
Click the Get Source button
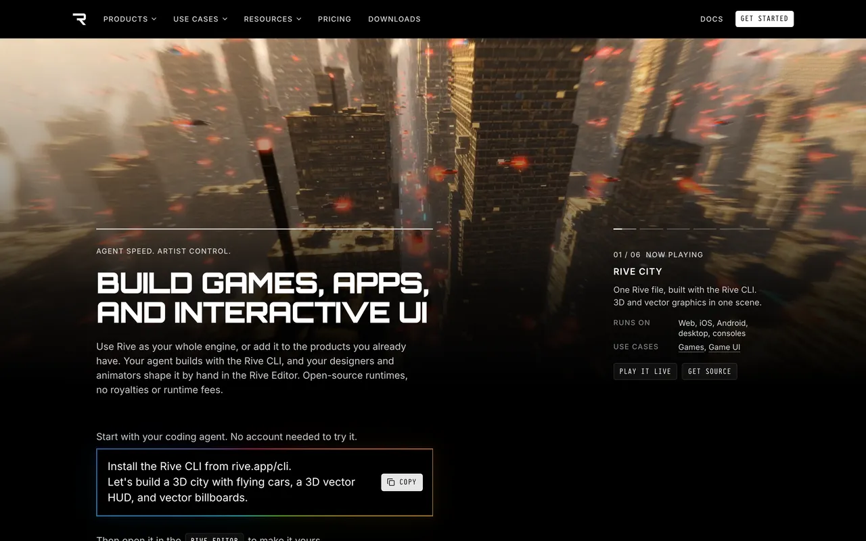pos(710,371)
